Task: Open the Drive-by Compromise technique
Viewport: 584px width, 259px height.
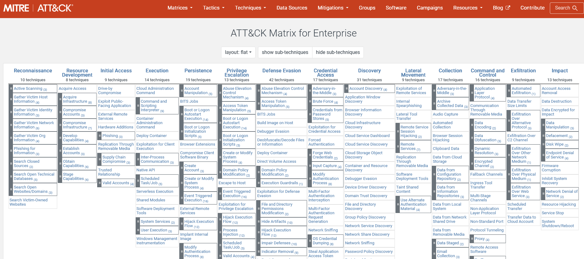Action: click(x=109, y=91)
